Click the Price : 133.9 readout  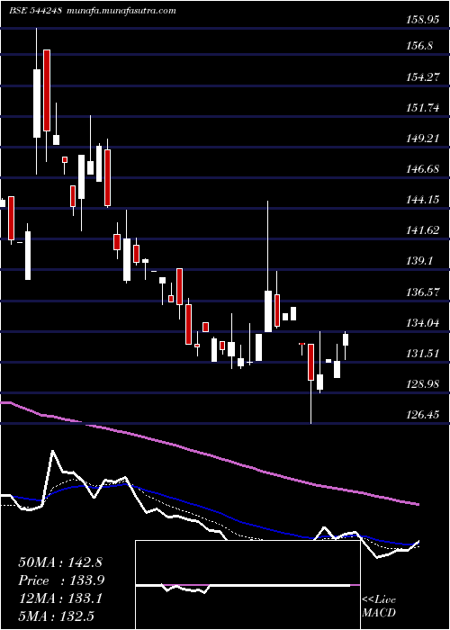tap(61, 580)
